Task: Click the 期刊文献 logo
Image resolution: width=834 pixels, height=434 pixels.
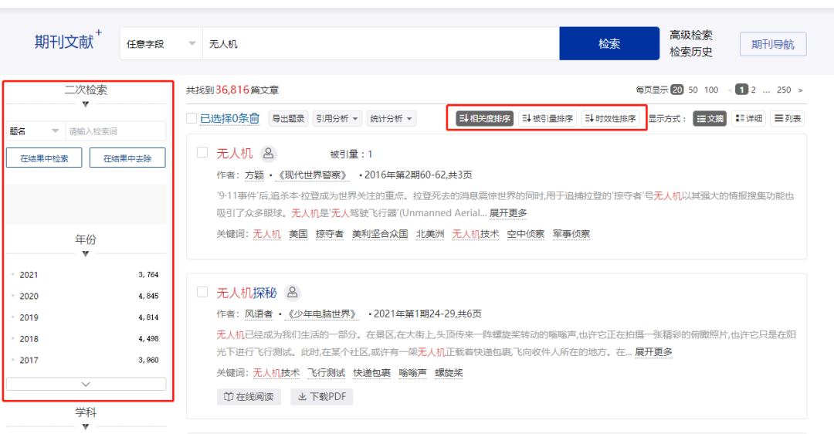Action: (x=67, y=41)
